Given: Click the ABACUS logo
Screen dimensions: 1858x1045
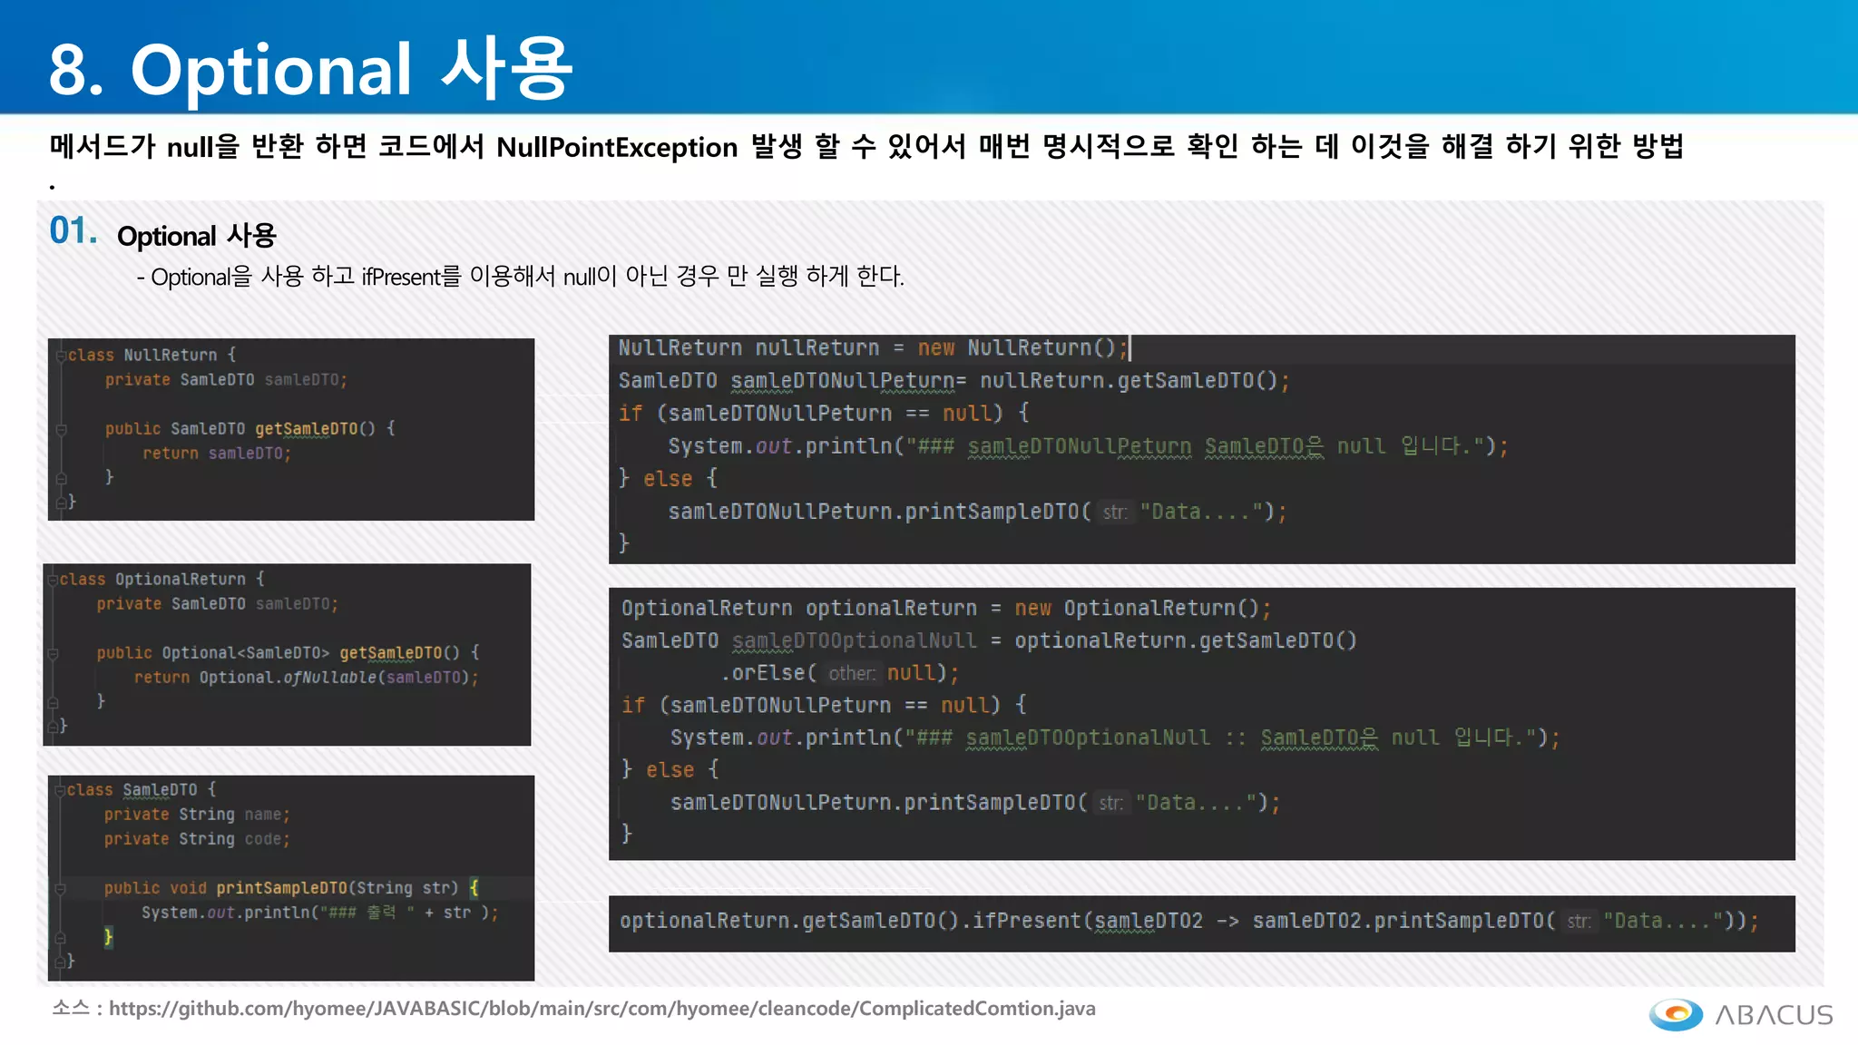Looking at the screenshot, I should [1740, 1014].
